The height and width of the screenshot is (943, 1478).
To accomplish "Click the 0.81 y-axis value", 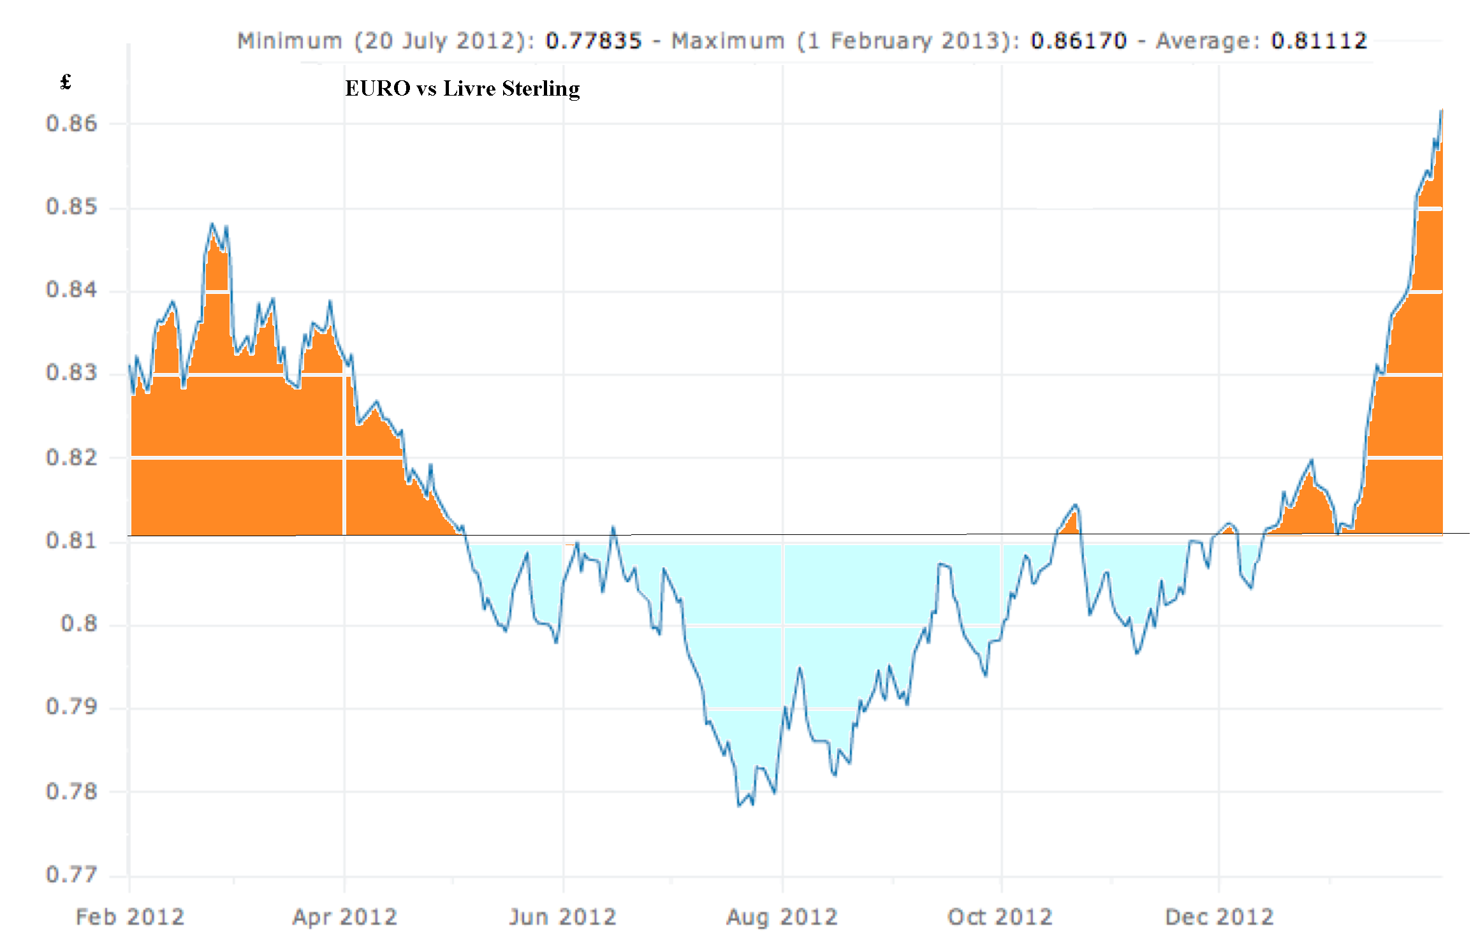I will 72,541.
